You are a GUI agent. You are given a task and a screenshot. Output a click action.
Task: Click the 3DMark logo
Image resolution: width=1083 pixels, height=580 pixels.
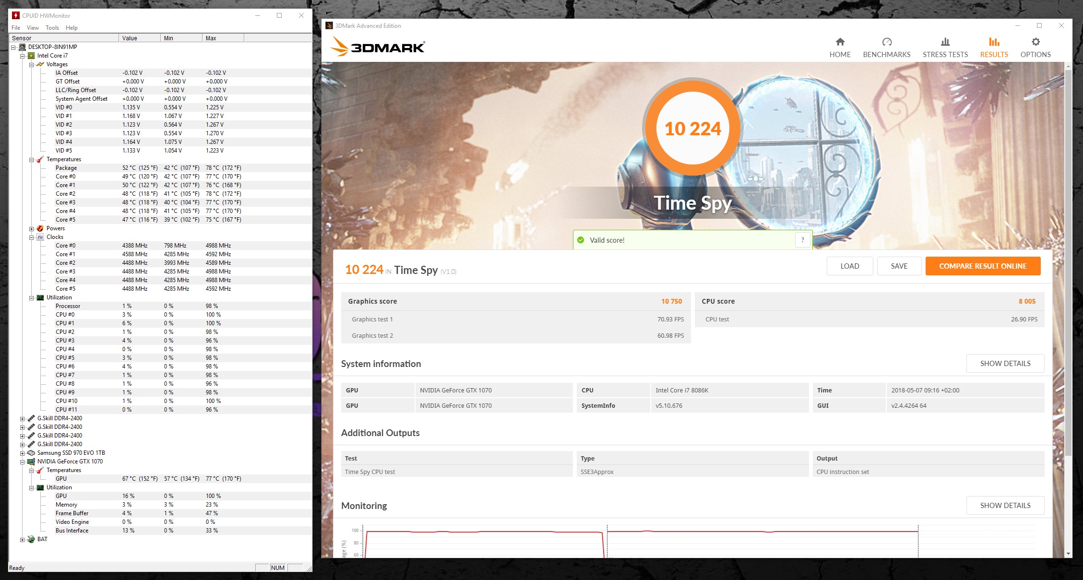pyautogui.click(x=378, y=47)
